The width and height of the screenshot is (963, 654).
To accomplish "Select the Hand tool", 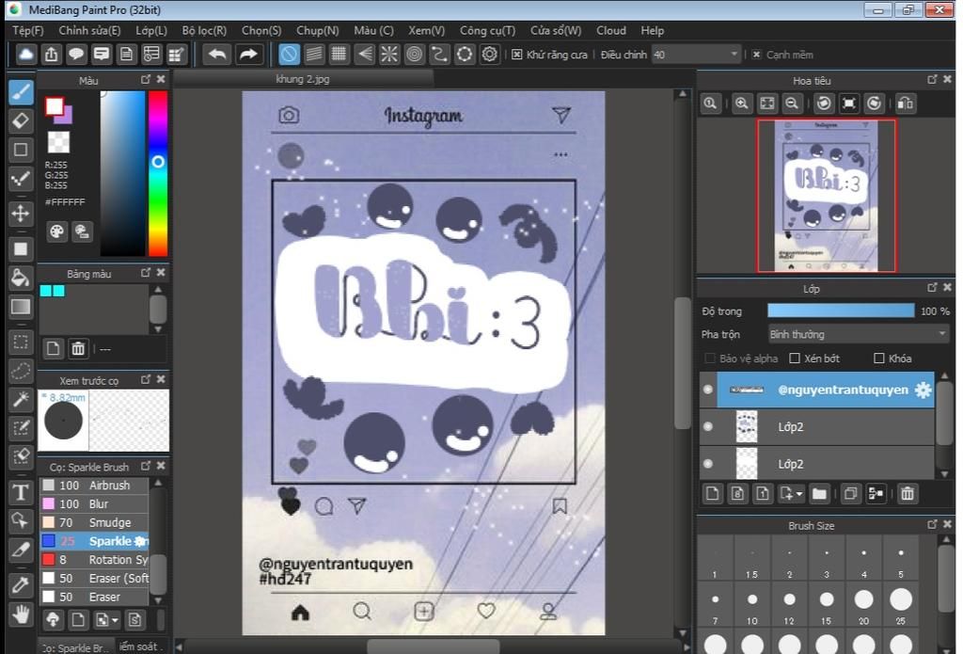I will pyautogui.click(x=21, y=614).
